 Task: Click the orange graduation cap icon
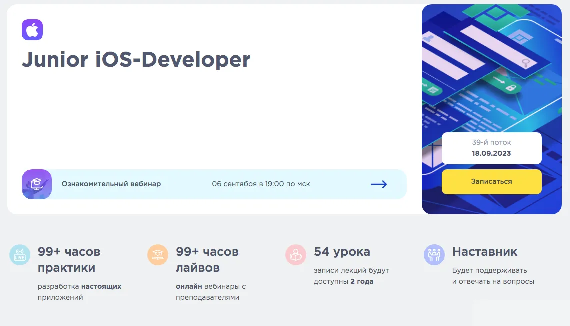pyautogui.click(x=158, y=255)
